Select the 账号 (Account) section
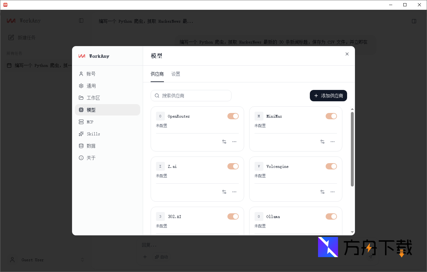The width and height of the screenshot is (427, 272). 91,74
